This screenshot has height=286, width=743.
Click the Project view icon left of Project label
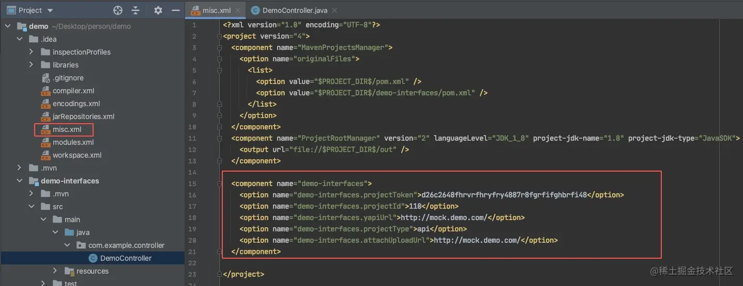pyautogui.click(x=10, y=10)
